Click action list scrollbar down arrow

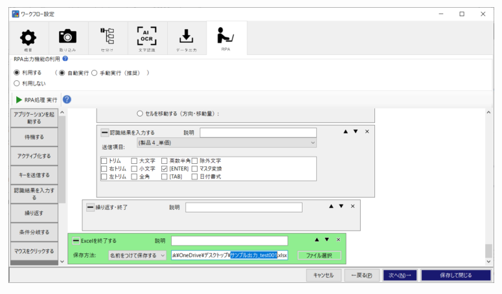62,262
